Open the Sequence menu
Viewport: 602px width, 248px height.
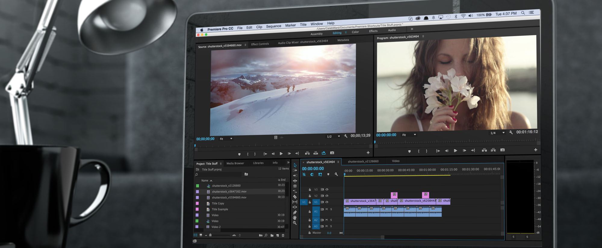coord(273,26)
